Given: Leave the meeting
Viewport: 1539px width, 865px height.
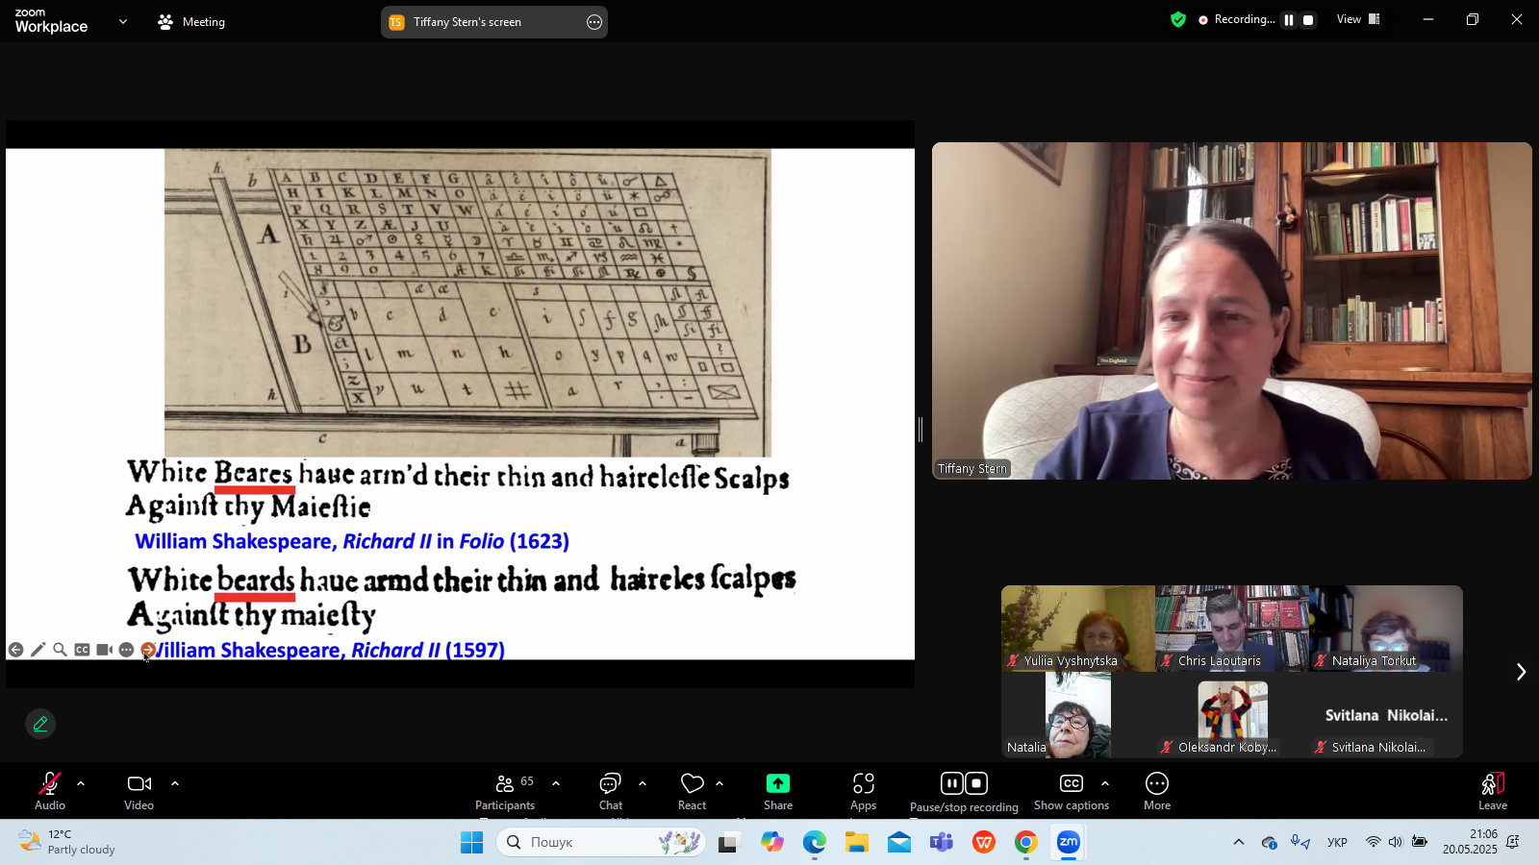Looking at the screenshot, I should coord(1492,791).
